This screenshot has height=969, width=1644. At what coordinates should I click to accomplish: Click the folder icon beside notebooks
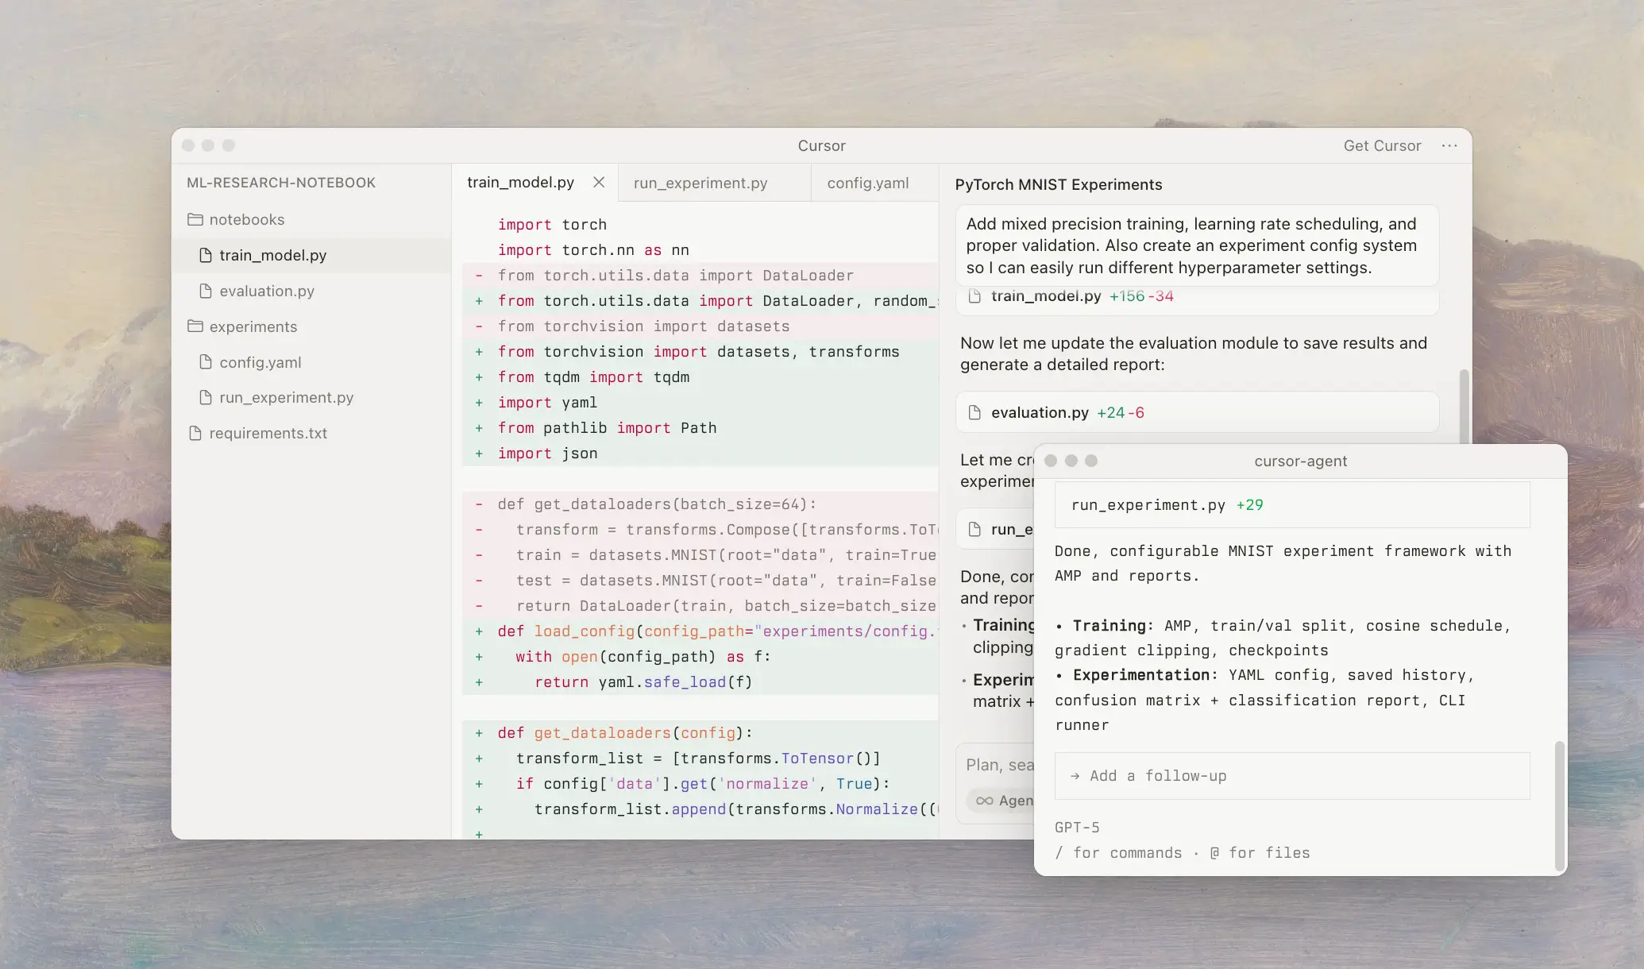click(195, 219)
